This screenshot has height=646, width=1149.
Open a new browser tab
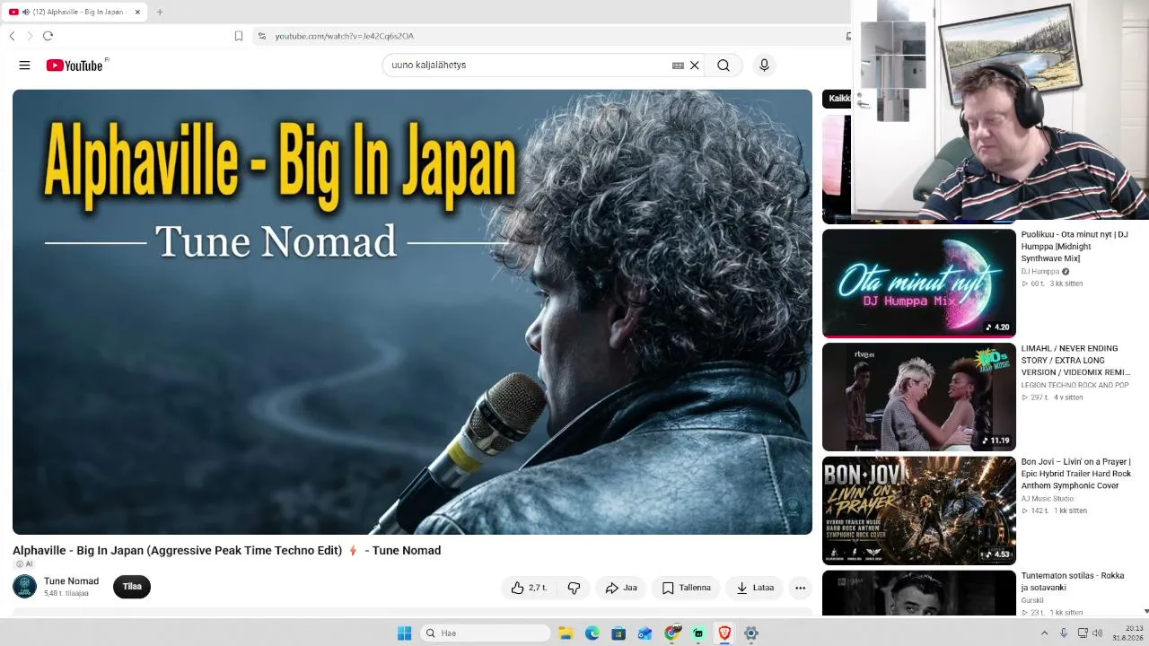tap(160, 12)
